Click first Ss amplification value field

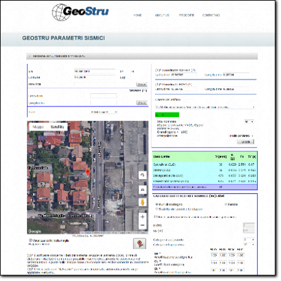(214, 255)
